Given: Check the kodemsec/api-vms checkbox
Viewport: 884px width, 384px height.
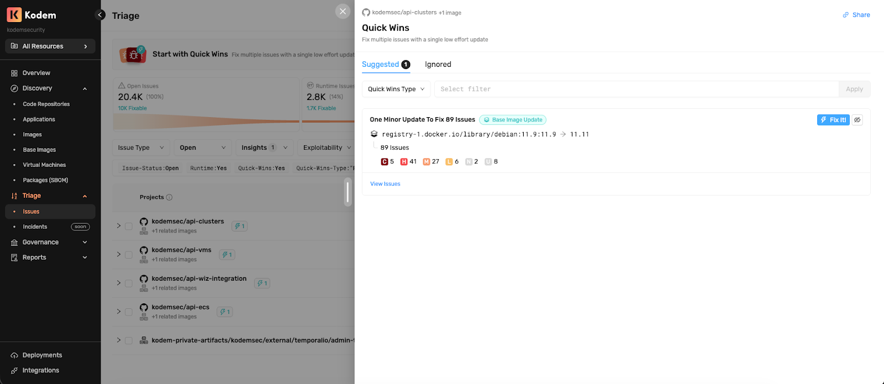Looking at the screenshot, I should (129, 255).
